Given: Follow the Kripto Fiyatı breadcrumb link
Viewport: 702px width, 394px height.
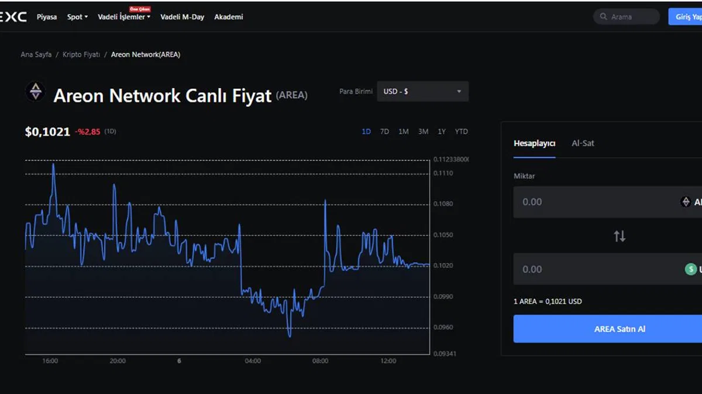Looking at the screenshot, I should (81, 54).
